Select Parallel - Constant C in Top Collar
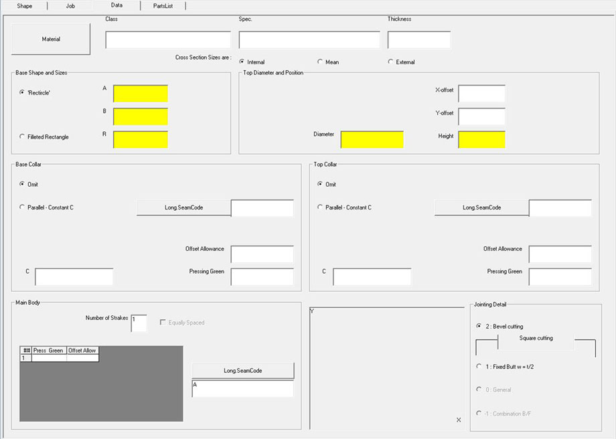 click(344, 207)
